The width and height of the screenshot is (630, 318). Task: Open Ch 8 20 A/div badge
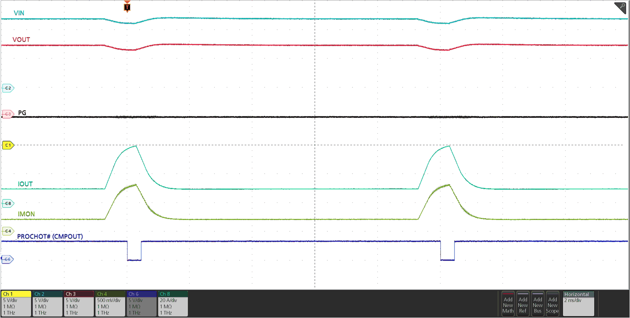(173, 304)
